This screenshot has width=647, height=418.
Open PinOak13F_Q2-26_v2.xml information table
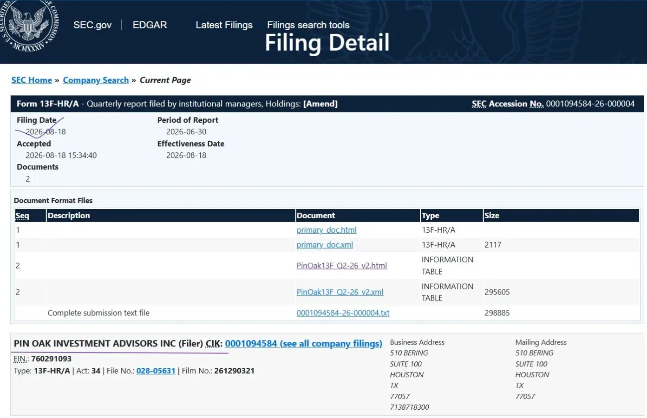click(340, 292)
